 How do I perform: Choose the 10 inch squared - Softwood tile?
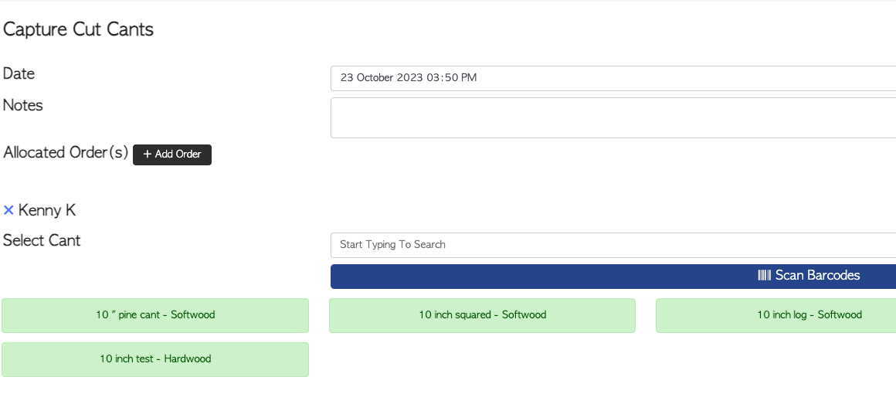[x=482, y=315]
